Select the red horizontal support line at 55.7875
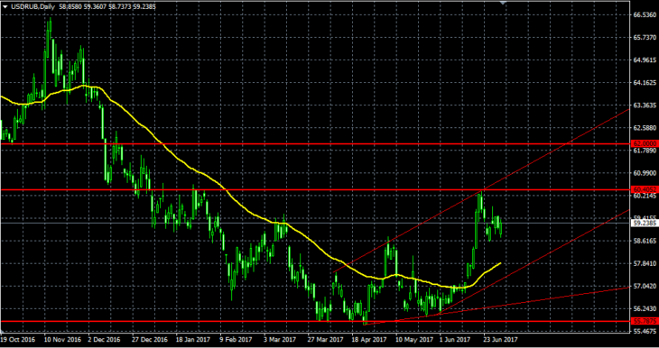The width and height of the screenshot is (659, 348). click(315, 322)
